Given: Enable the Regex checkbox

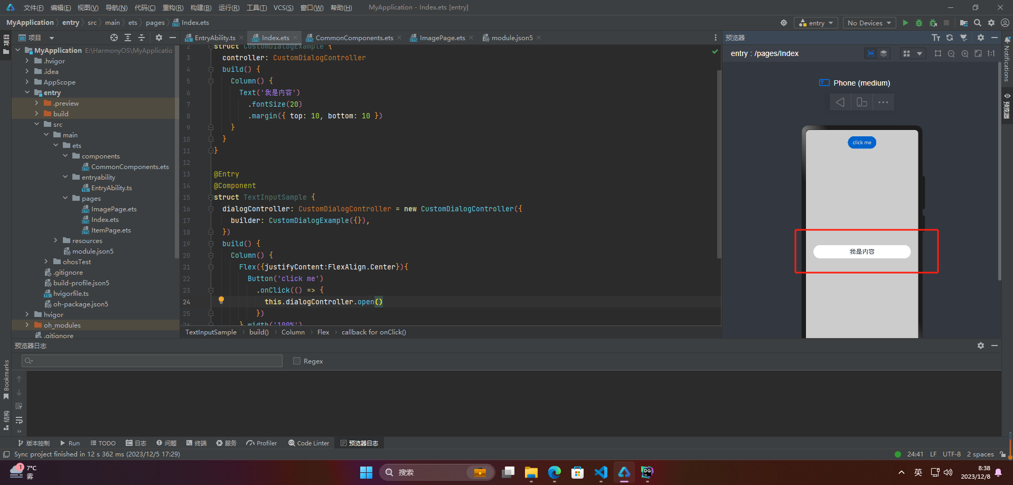Looking at the screenshot, I should (297, 361).
